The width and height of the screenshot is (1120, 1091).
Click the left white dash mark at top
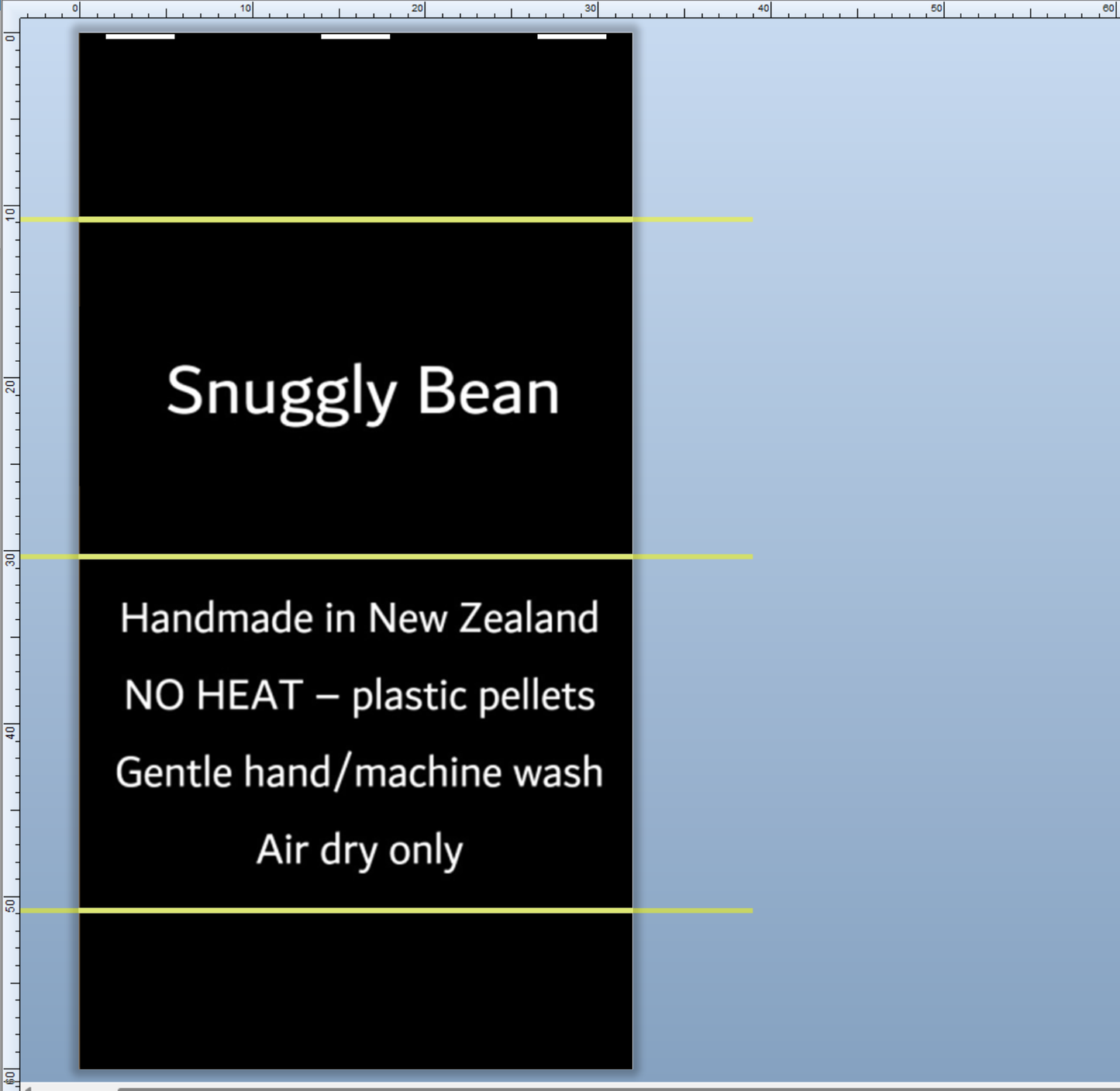click(x=140, y=36)
